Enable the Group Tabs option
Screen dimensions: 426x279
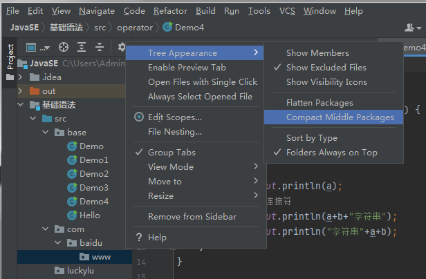[x=172, y=152]
